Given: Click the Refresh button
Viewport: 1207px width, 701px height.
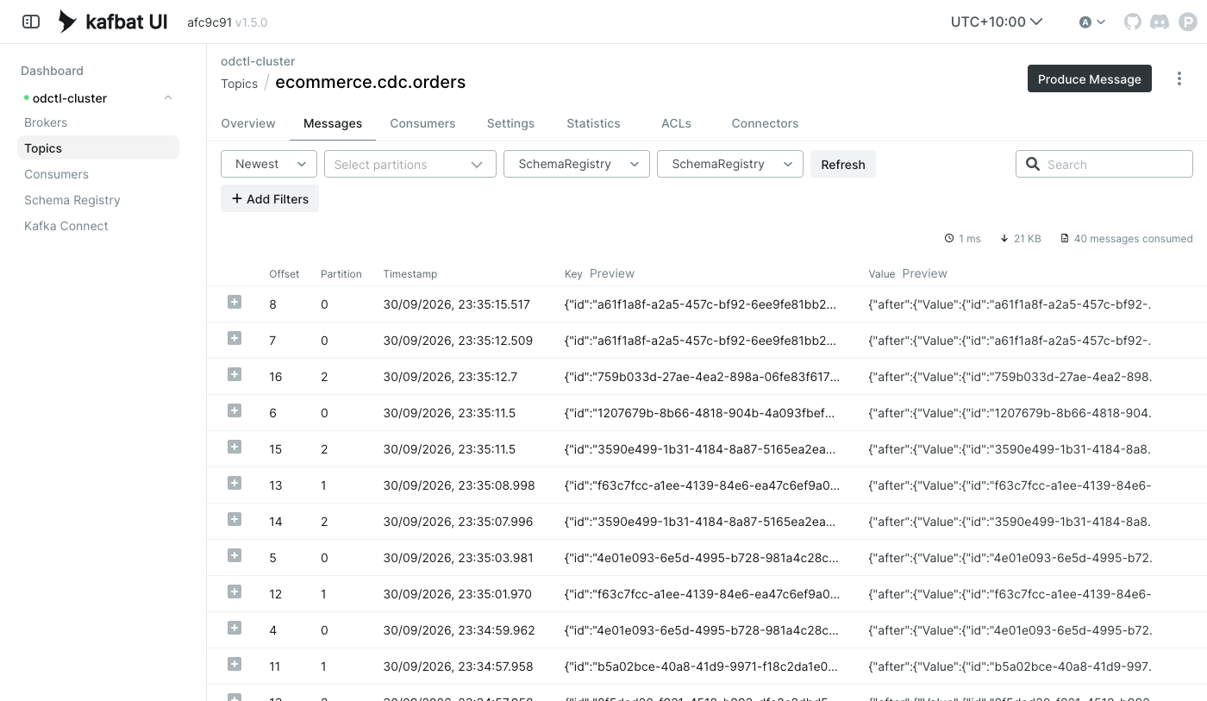Looking at the screenshot, I should tap(843, 164).
